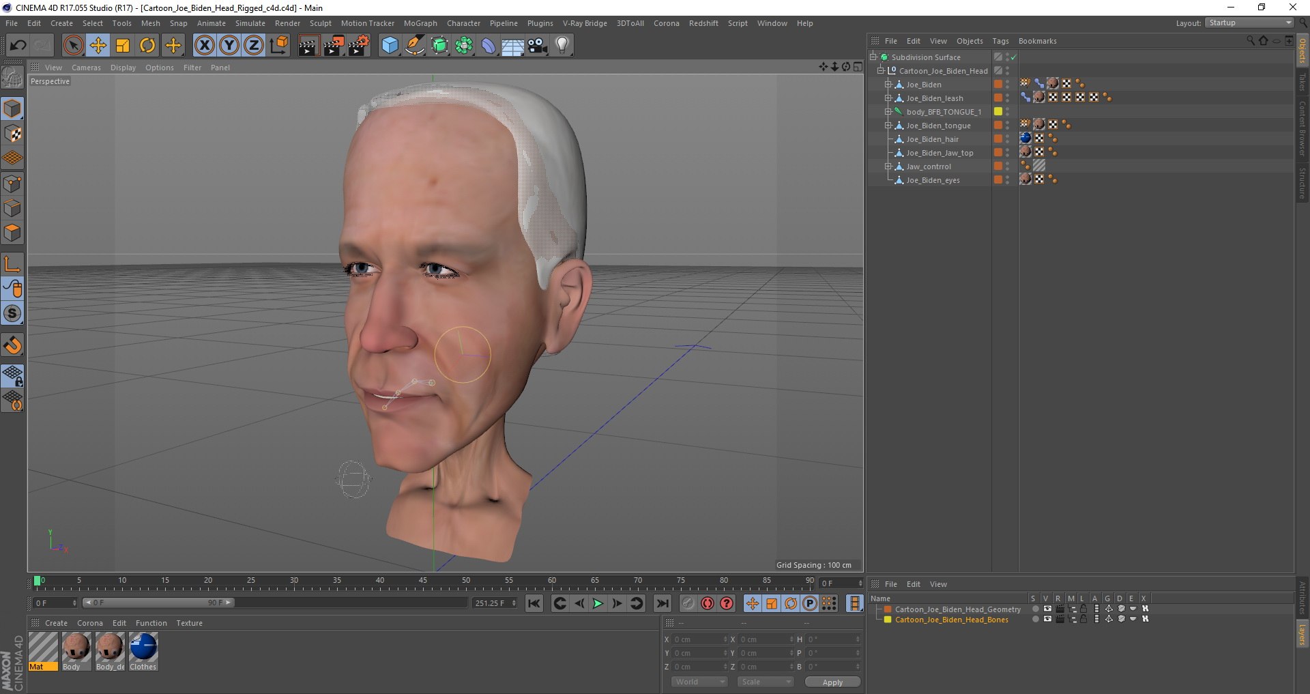Click the Render View clapperboard icon
The width and height of the screenshot is (1310, 694).
[x=308, y=46]
